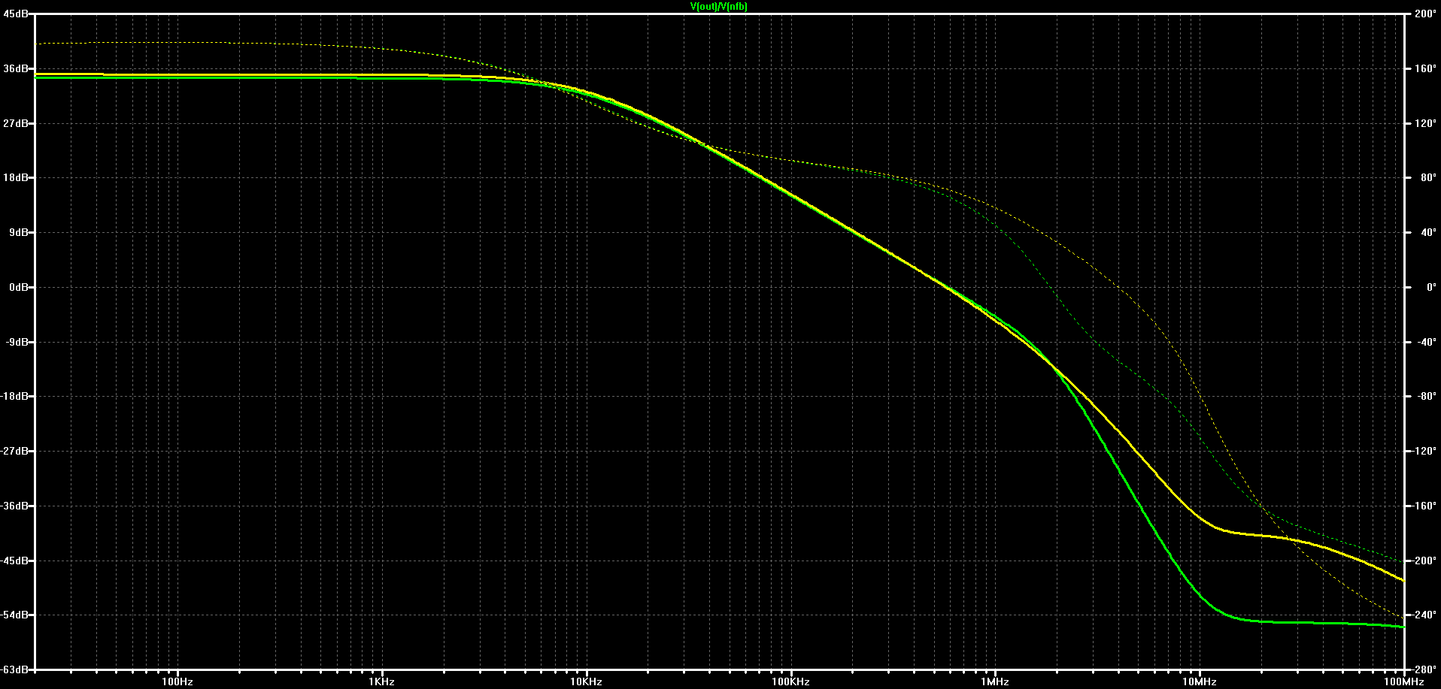This screenshot has height=689, width=1441.
Task: Click the V(out)/V(nfb) trace label
Action: (718, 6)
